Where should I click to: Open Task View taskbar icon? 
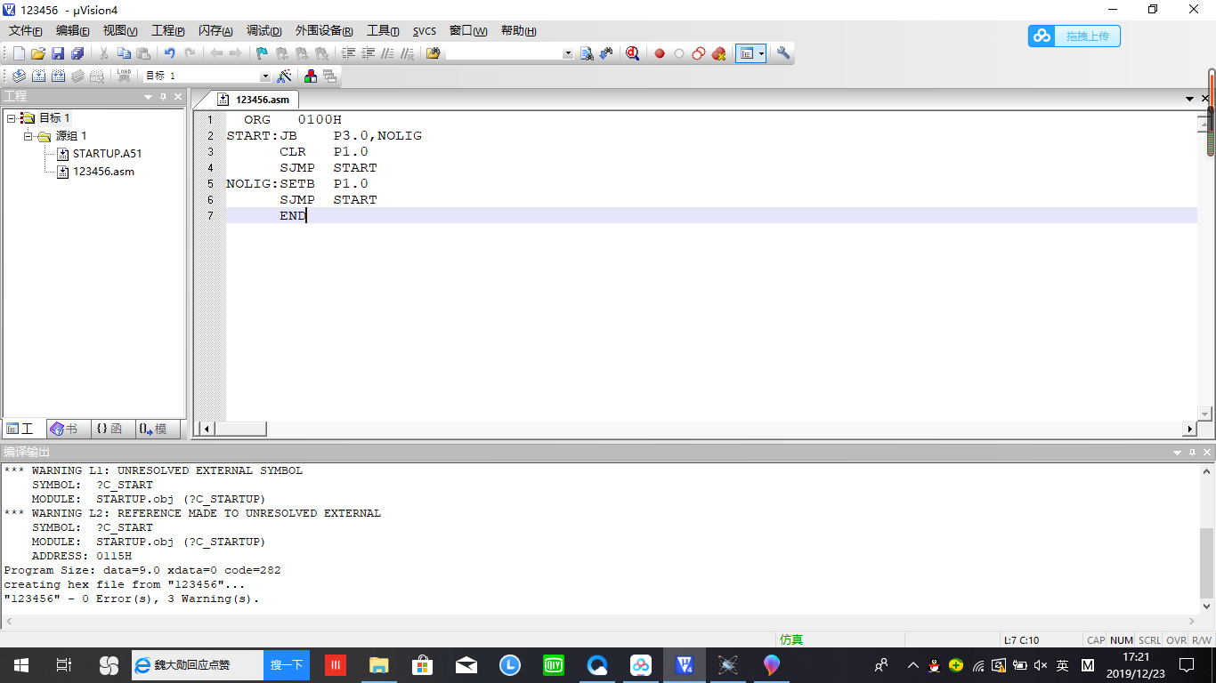(64, 665)
